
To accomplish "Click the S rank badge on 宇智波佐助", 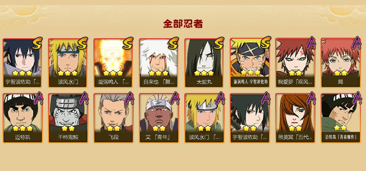I will click(x=37, y=43).
